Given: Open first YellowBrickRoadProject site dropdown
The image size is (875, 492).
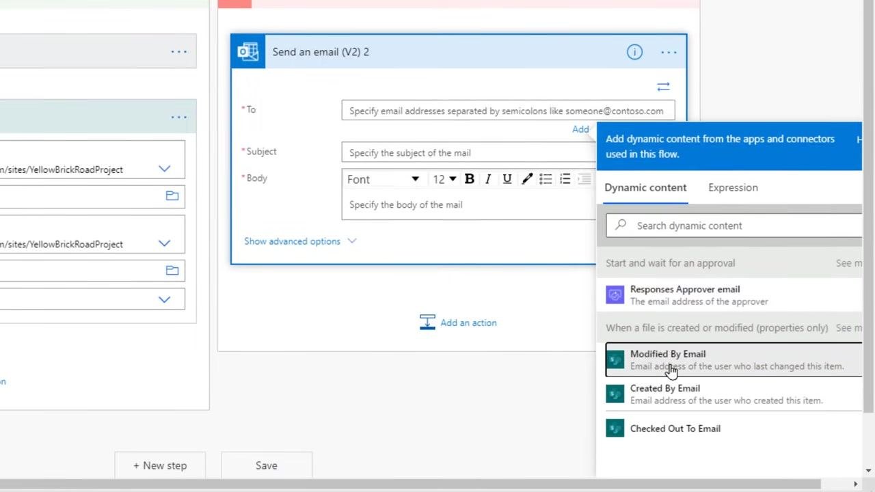Looking at the screenshot, I should (164, 169).
